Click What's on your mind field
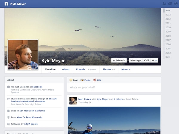179x134 pixels. tap(114, 87)
